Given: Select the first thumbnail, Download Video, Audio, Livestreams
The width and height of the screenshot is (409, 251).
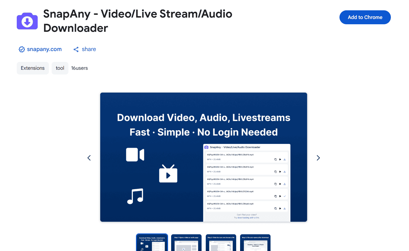Looking at the screenshot, I should point(152,243).
